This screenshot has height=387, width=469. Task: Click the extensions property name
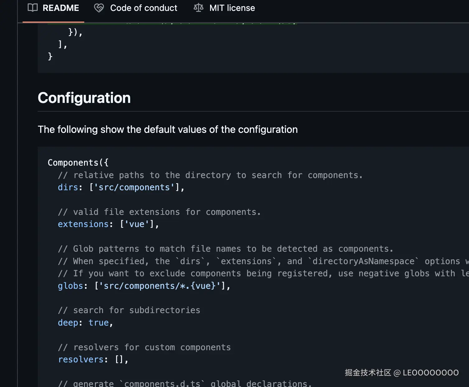(x=83, y=224)
